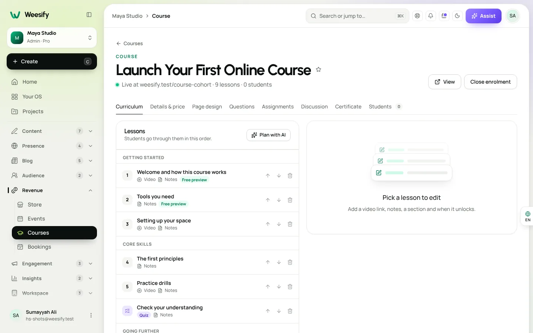The image size is (533, 333).
Task: Click the Weesify logo
Action: [x=30, y=15]
